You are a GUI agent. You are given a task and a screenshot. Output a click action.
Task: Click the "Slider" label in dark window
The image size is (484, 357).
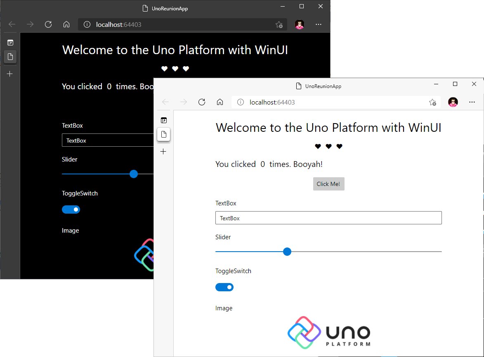click(x=69, y=159)
